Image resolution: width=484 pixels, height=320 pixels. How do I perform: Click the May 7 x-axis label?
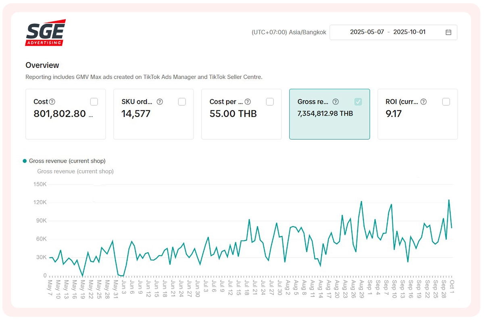(x=50, y=288)
